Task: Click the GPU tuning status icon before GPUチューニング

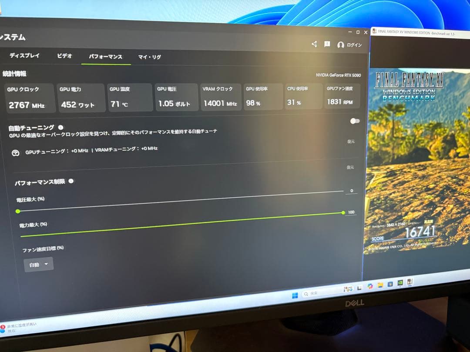Action: click(x=15, y=153)
